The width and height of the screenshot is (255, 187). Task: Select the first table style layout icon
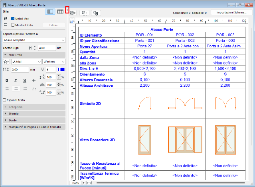(51, 12)
